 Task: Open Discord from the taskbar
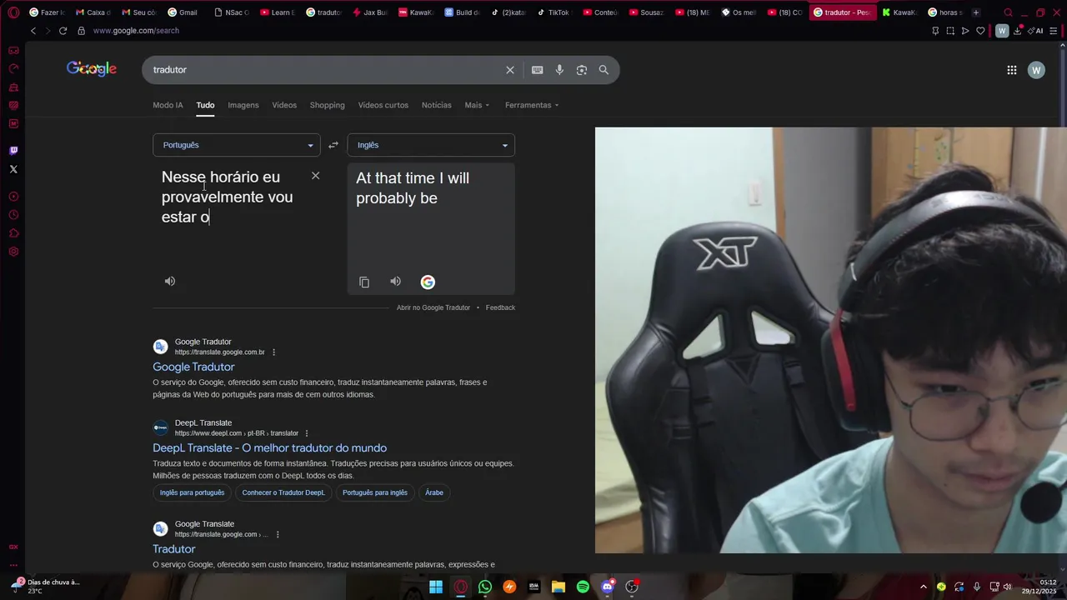608,587
